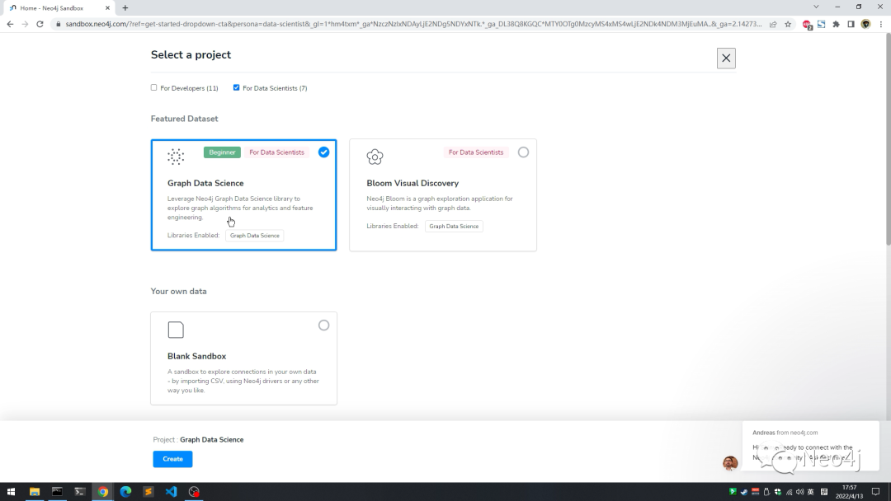
Task: Open the chat with Andreas avatar icon
Action: click(730, 463)
